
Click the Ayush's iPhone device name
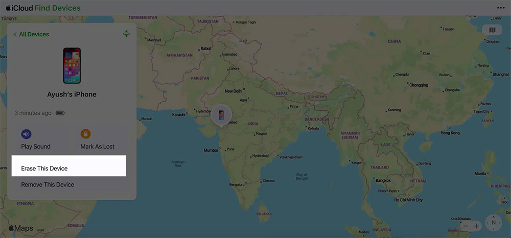coord(72,94)
